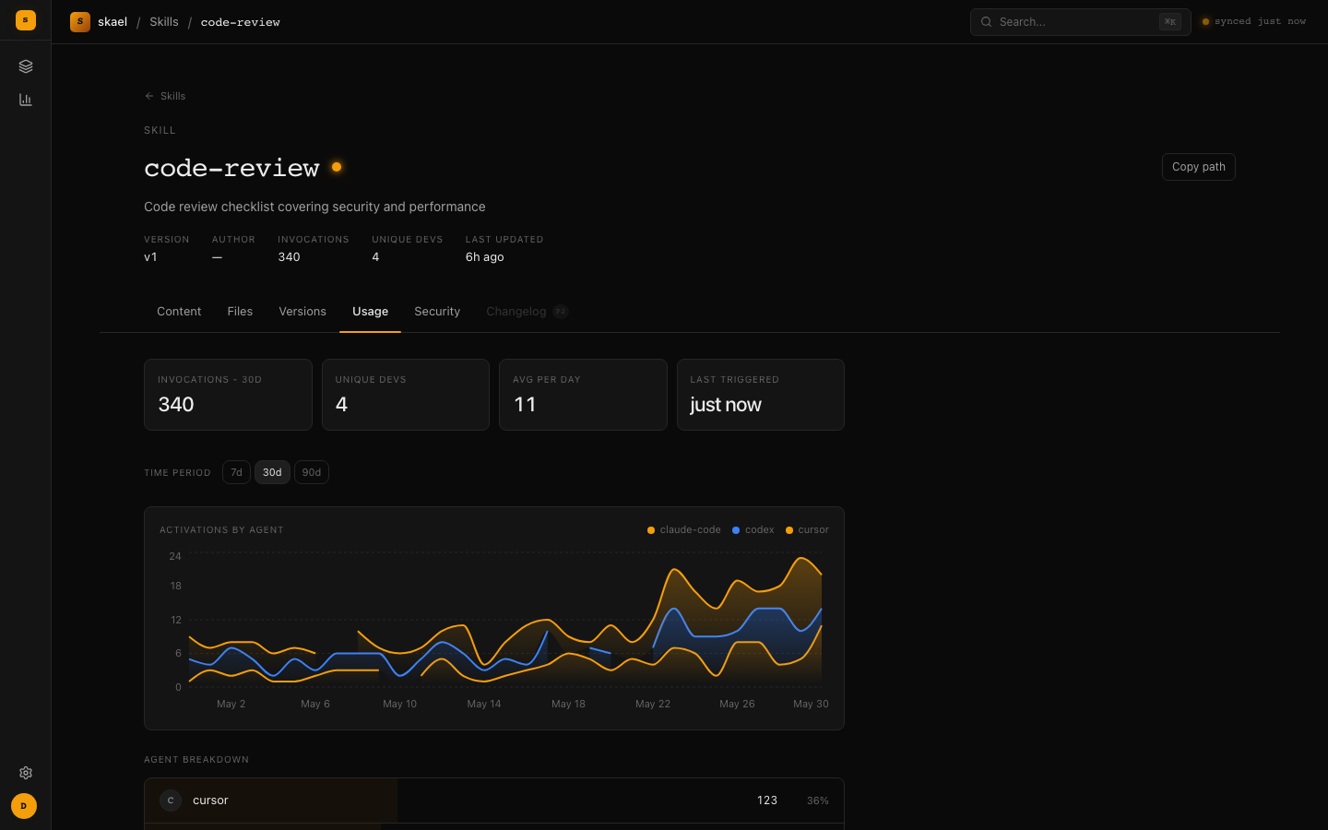Open the Skills layers icon in sidebar
Image resolution: width=1328 pixels, height=830 pixels.
click(x=26, y=66)
